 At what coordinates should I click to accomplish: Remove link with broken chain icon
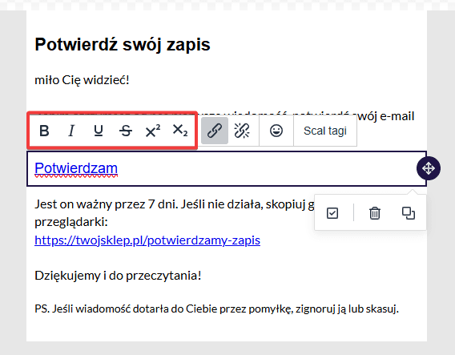point(242,131)
